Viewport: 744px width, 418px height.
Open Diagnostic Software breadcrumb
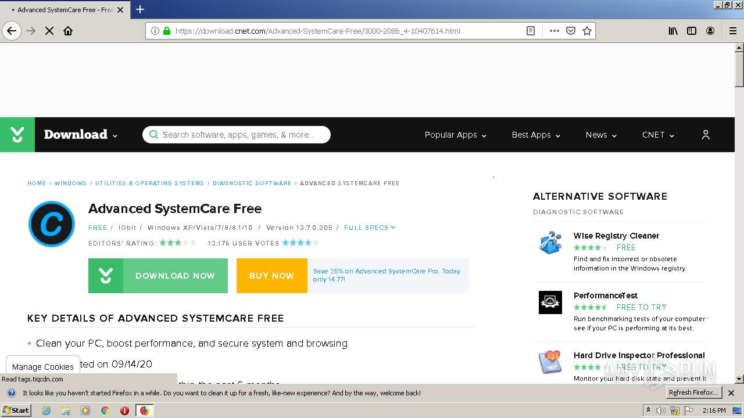pos(252,183)
